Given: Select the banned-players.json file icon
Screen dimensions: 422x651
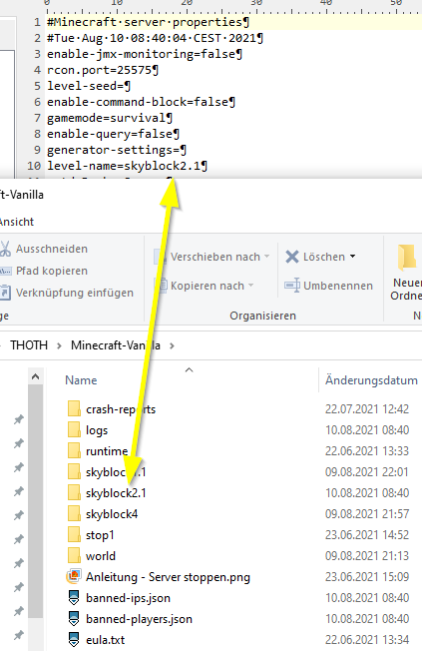Looking at the screenshot, I should click(x=74, y=619).
